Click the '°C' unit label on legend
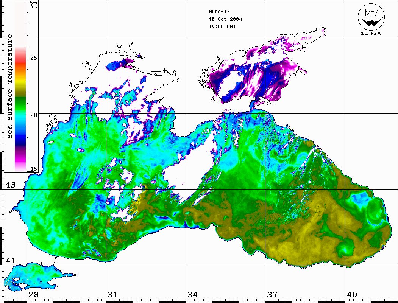398x303 pixels. [33, 5]
